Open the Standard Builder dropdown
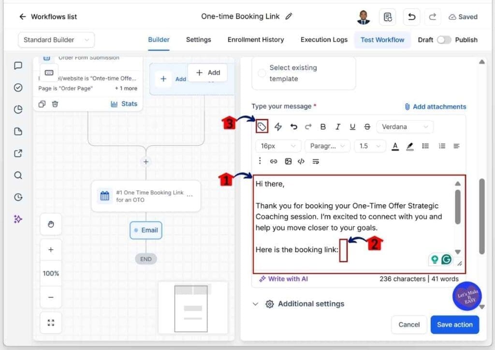495x350 pixels. point(56,40)
